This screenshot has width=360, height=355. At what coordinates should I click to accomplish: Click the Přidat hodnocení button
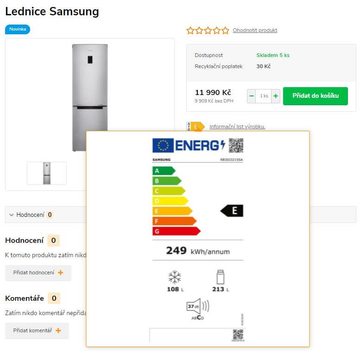click(x=38, y=273)
